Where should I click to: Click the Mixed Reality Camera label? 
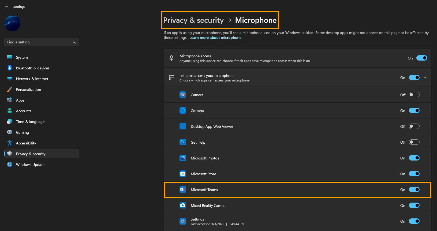pos(208,206)
